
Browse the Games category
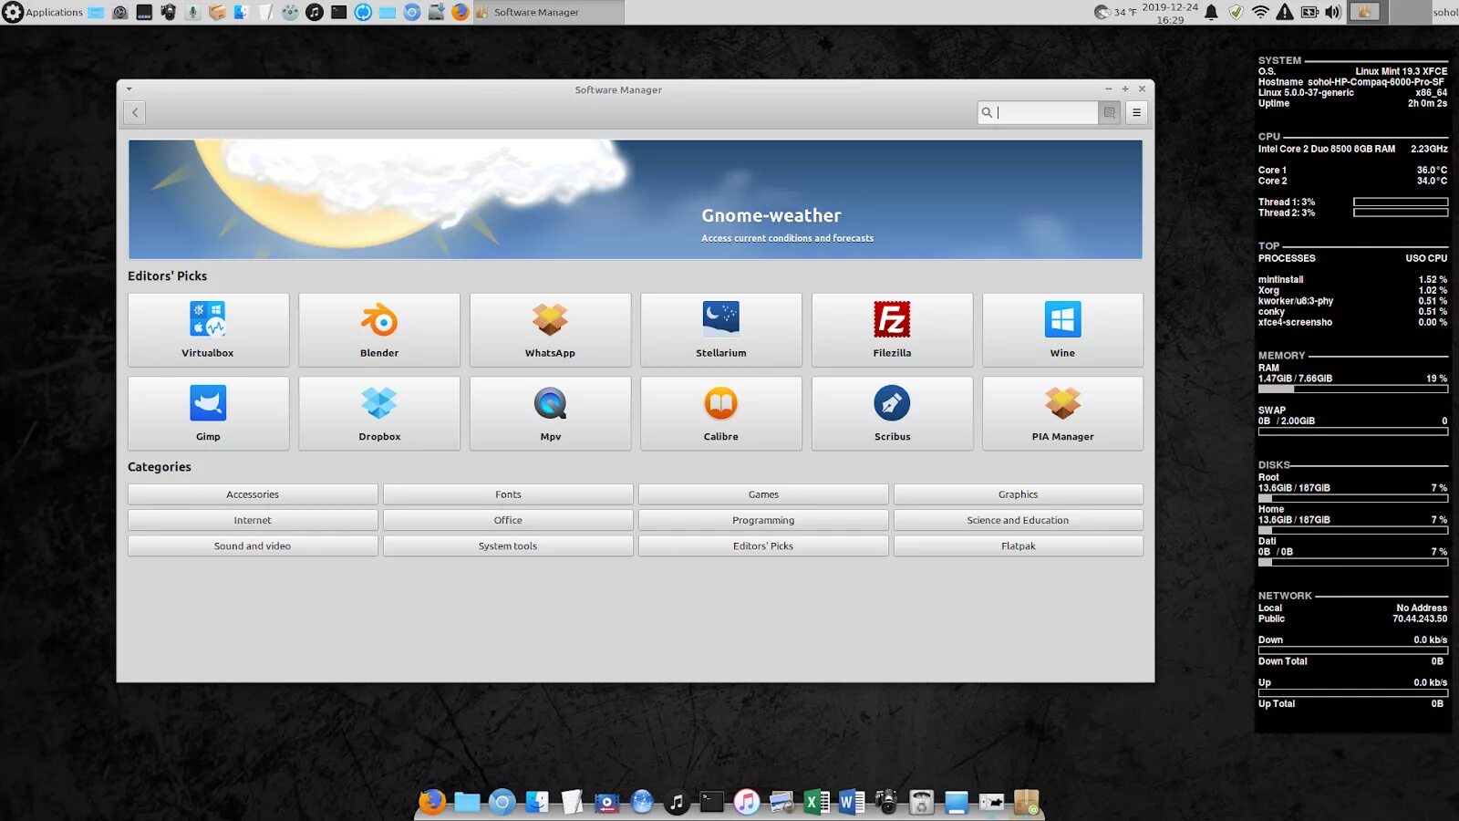763,494
